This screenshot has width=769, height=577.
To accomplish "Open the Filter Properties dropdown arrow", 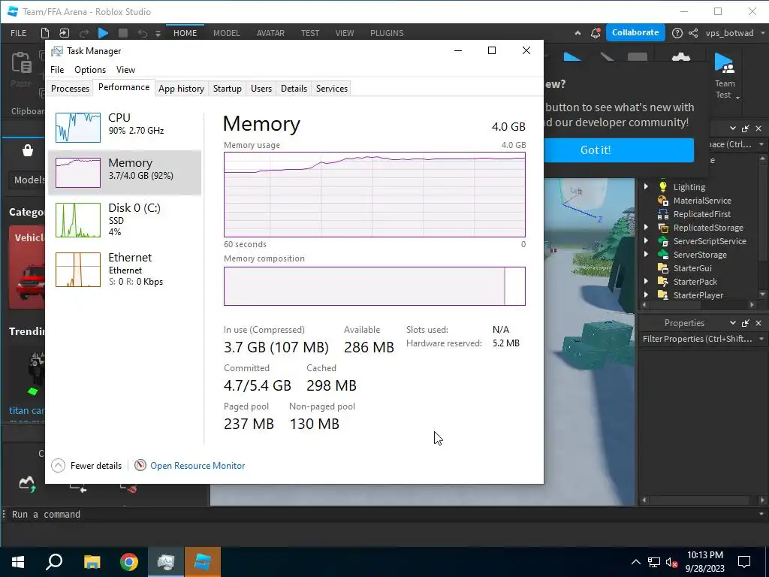I will tap(761, 339).
